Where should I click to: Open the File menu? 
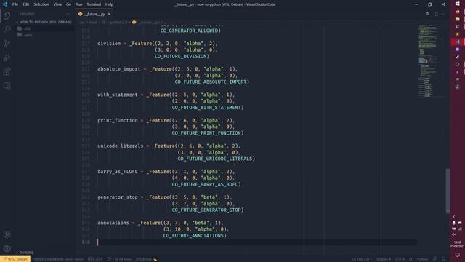pos(15,4)
